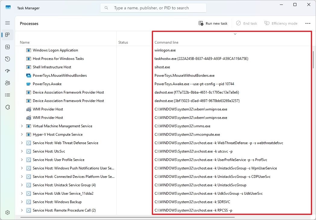Open the Users view in the sidebar
316x220 pixels.
pyautogui.click(x=8, y=83)
